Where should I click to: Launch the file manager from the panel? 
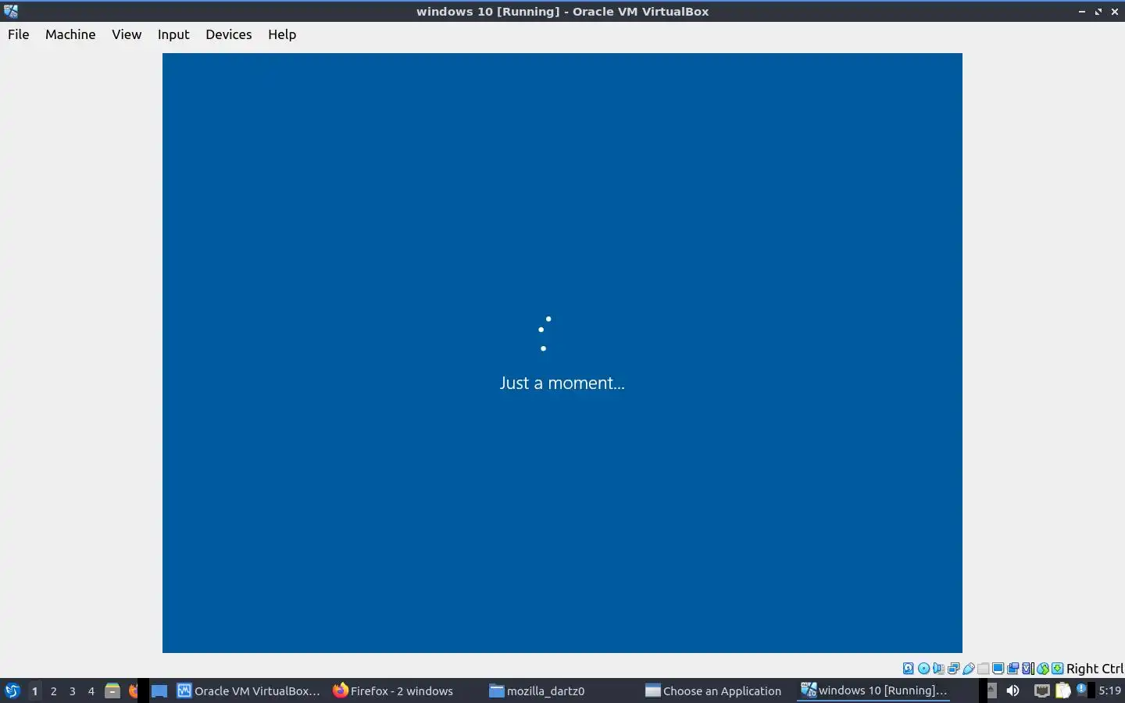click(x=112, y=691)
